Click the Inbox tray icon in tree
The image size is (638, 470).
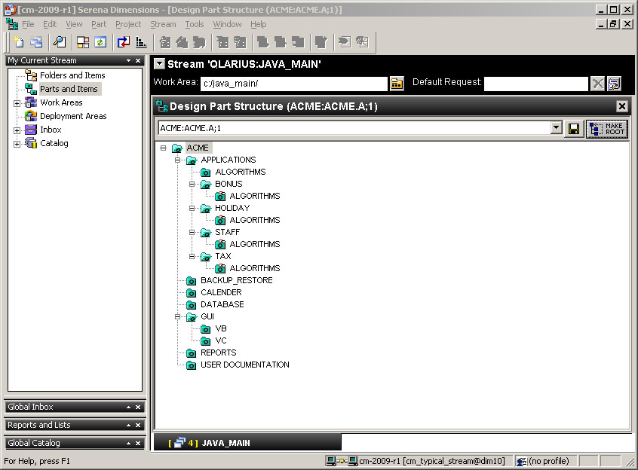(31, 130)
